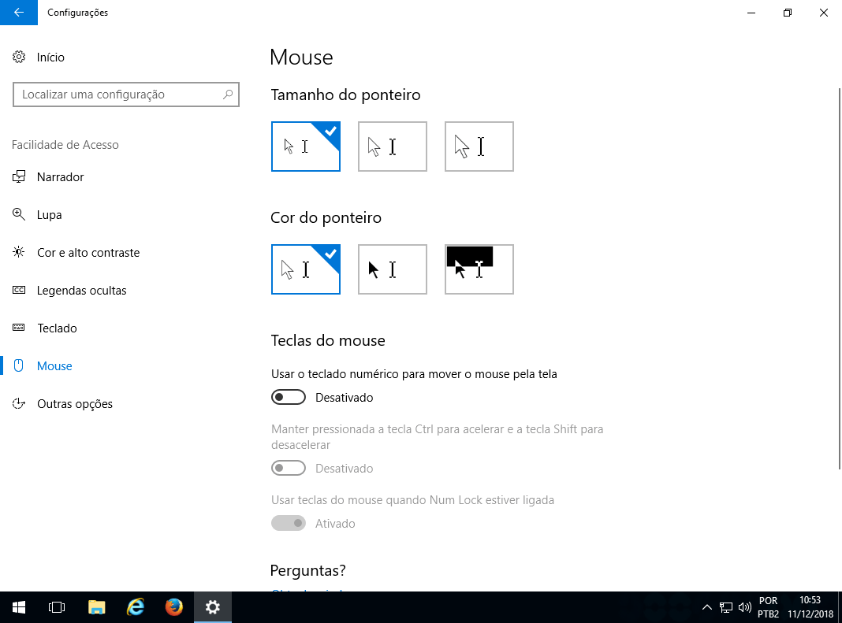Click the back arrow in title bar
Screen dimensions: 842x623
[x=19, y=13]
